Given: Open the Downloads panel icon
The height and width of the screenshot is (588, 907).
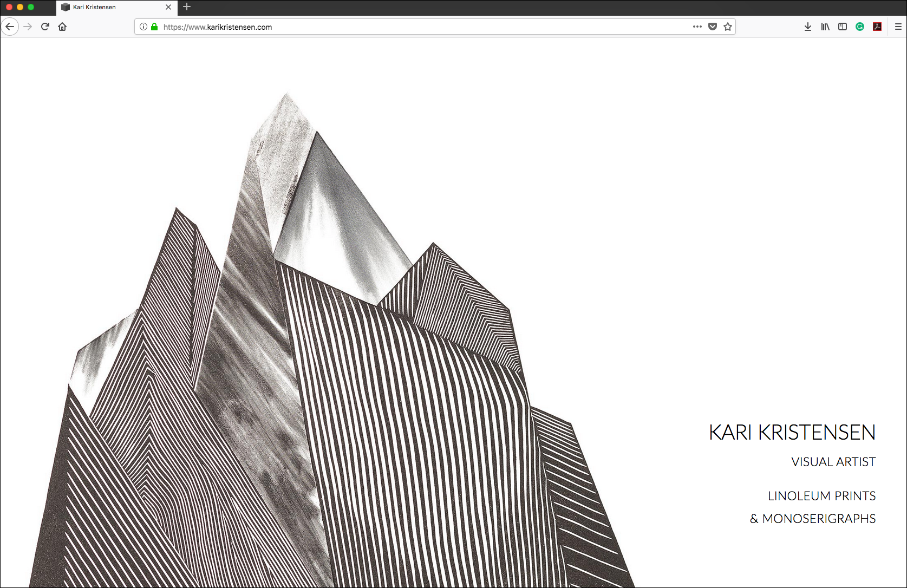Looking at the screenshot, I should click(x=807, y=27).
